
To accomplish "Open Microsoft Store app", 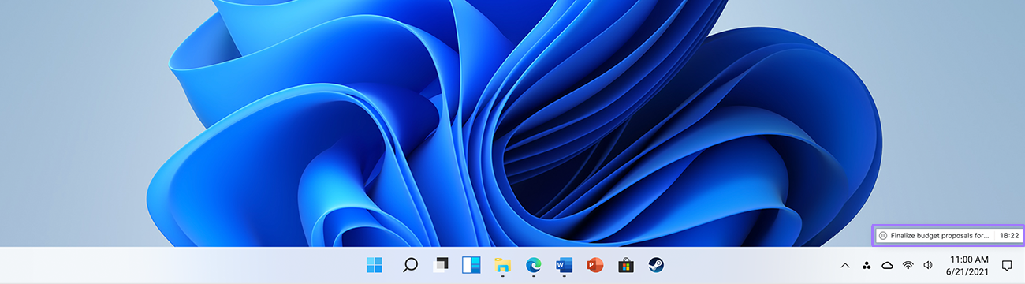I will pos(626,265).
